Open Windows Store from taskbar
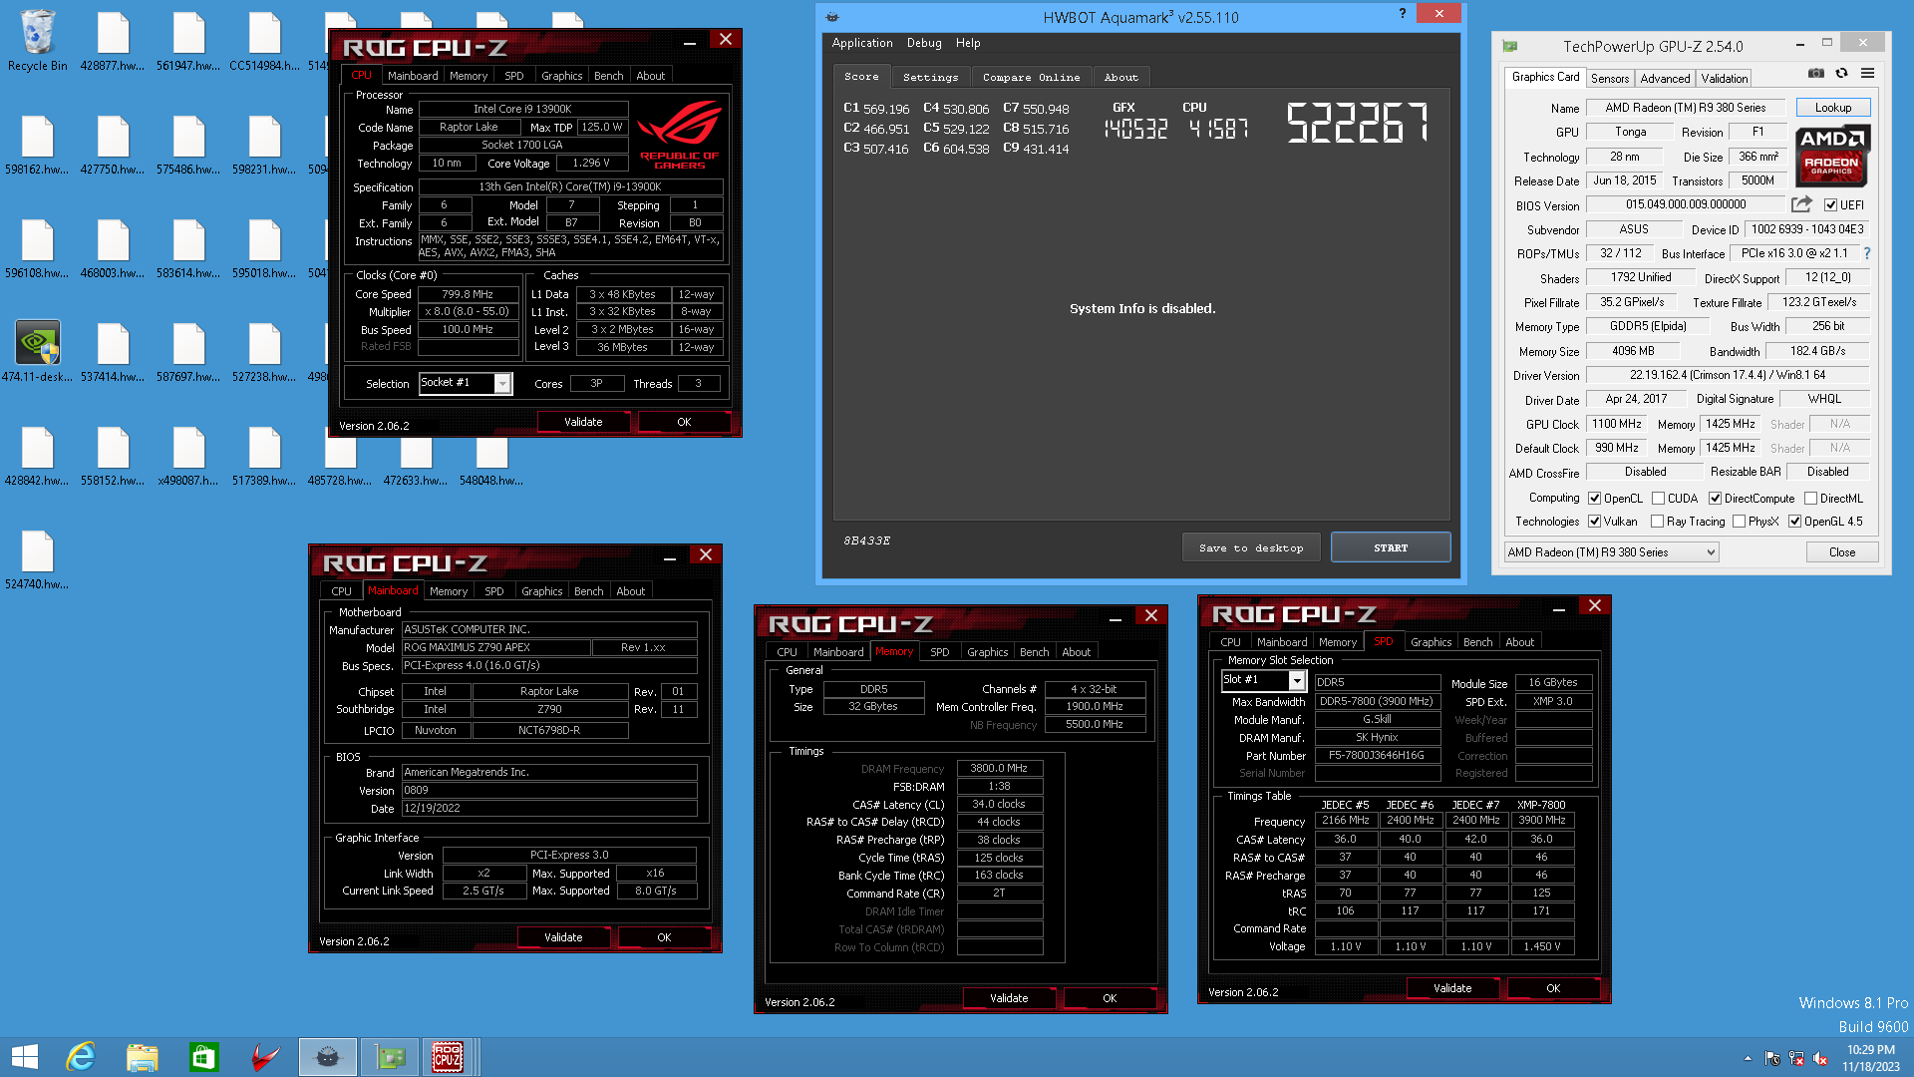The height and width of the screenshot is (1077, 1914). [203, 1057]
